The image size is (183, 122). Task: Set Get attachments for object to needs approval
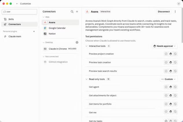[x=171, y=95]
